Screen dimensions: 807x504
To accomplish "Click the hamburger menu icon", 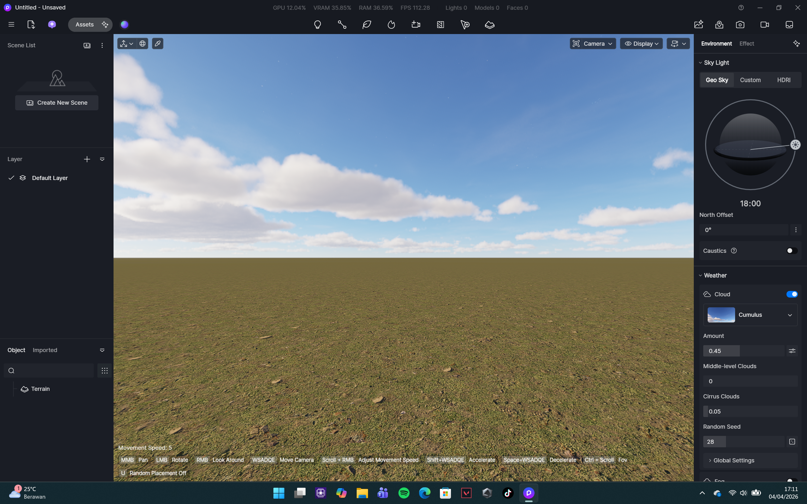I will pos(11,25).
